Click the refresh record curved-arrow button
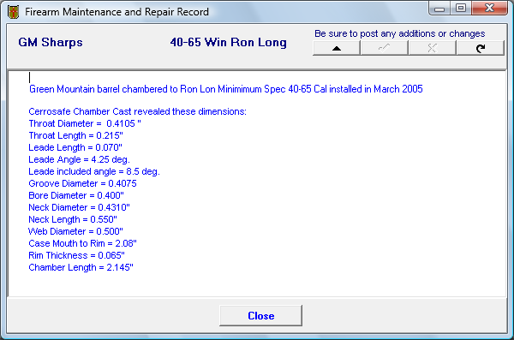514x340 pixels. (481, 48)
